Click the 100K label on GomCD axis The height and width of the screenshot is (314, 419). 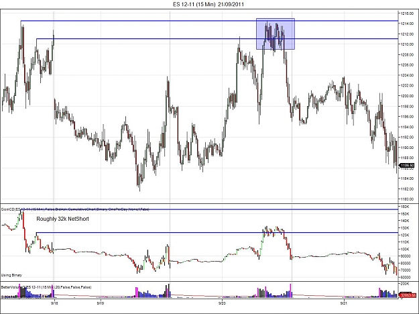coord(405,249)
